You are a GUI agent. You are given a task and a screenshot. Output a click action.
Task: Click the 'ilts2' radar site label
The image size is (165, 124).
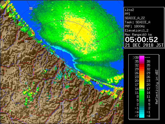(129, 10)
